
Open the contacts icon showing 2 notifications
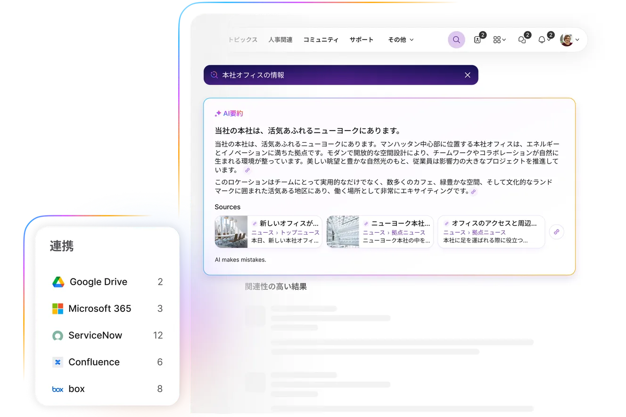(x=477, y=40)
